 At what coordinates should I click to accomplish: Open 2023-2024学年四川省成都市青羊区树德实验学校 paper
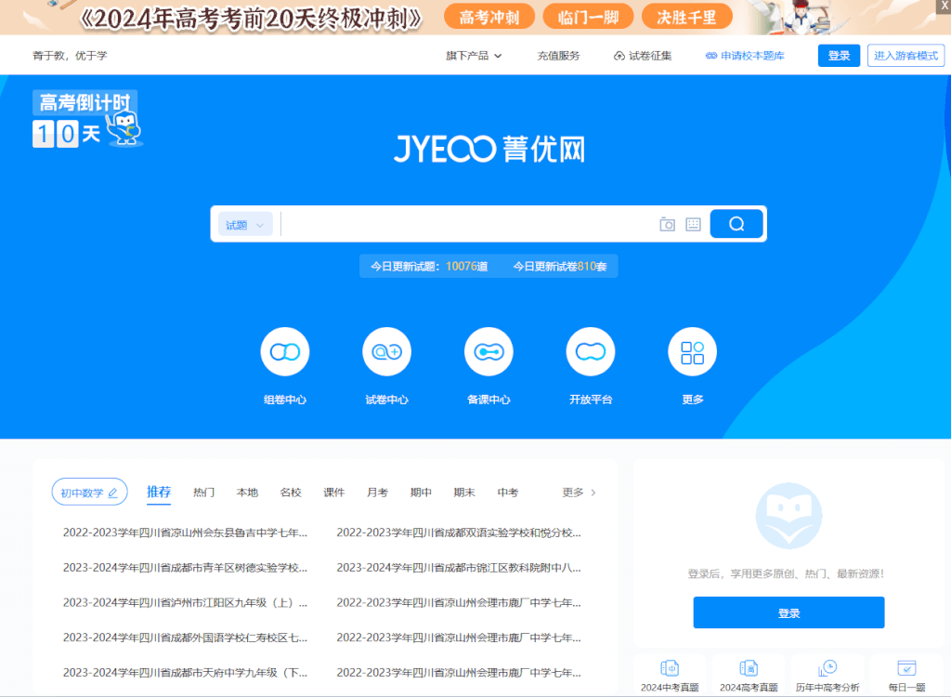[x=185, y=568]
